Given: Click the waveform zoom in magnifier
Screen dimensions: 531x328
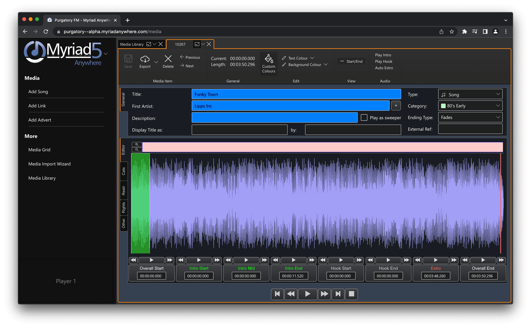Looking at the screenshot, I should pyautogui.click(x=137, y=145).
